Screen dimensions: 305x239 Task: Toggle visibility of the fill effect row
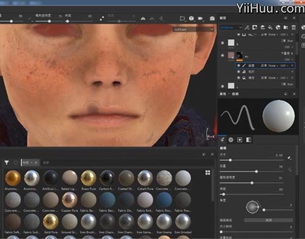(239, 78)
